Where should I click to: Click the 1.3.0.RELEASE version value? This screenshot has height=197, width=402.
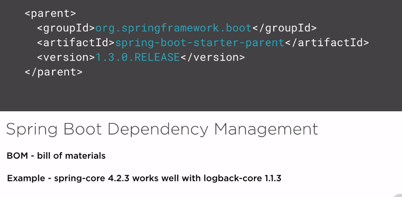point(138,57)
